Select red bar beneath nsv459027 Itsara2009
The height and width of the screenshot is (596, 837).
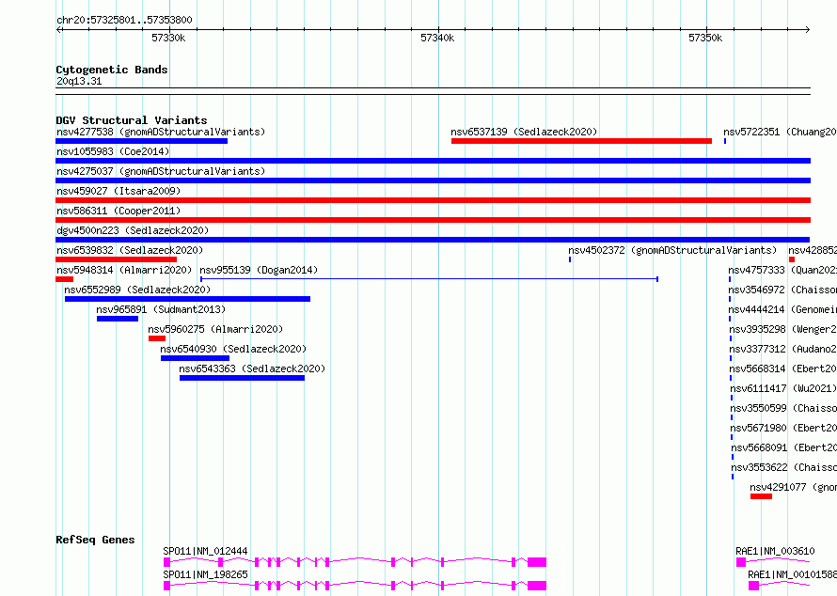pos(433,200)
